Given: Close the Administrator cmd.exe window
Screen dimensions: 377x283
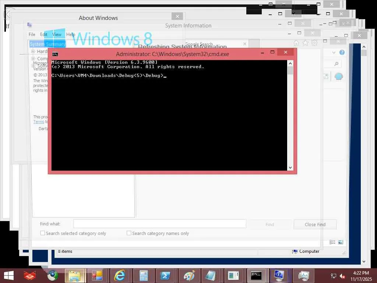Looking at the screenshot, I should click(x=286, y=52).
